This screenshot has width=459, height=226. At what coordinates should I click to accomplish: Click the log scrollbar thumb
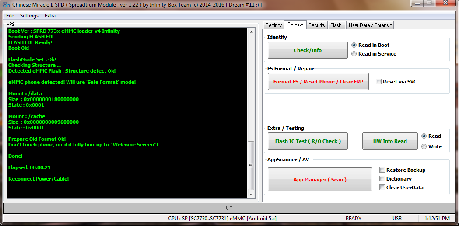point(251,166)
